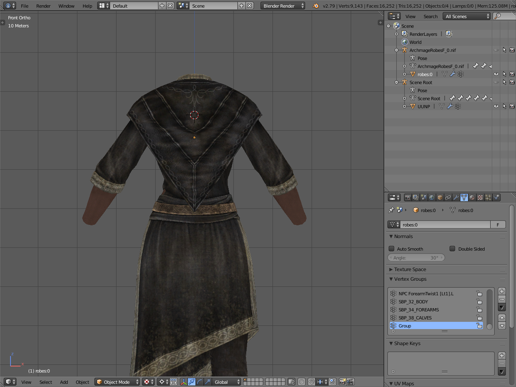The image size is (516, 387).
Task: Open the Help menu
Action: tap(87, 6)
